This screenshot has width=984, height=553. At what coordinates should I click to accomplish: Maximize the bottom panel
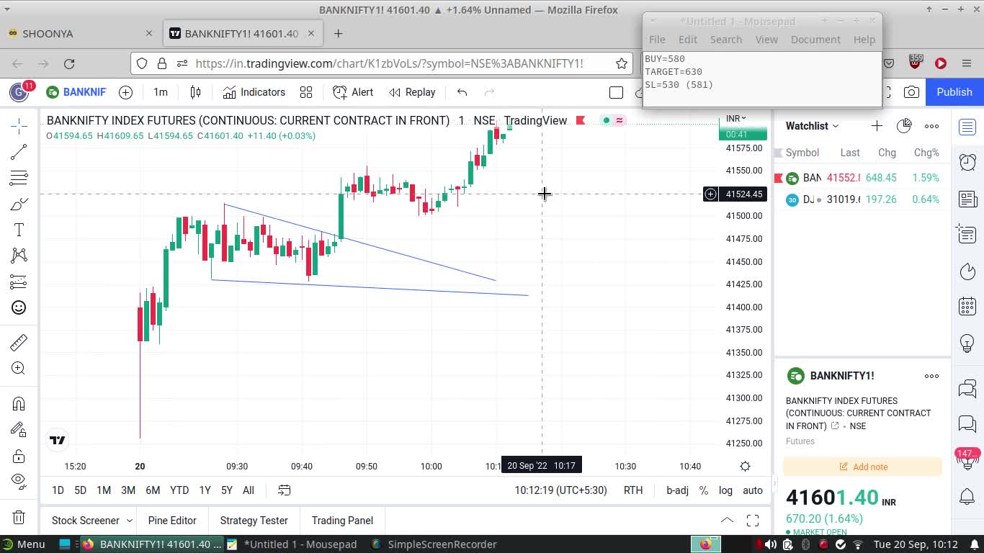(x=753, y=521)
